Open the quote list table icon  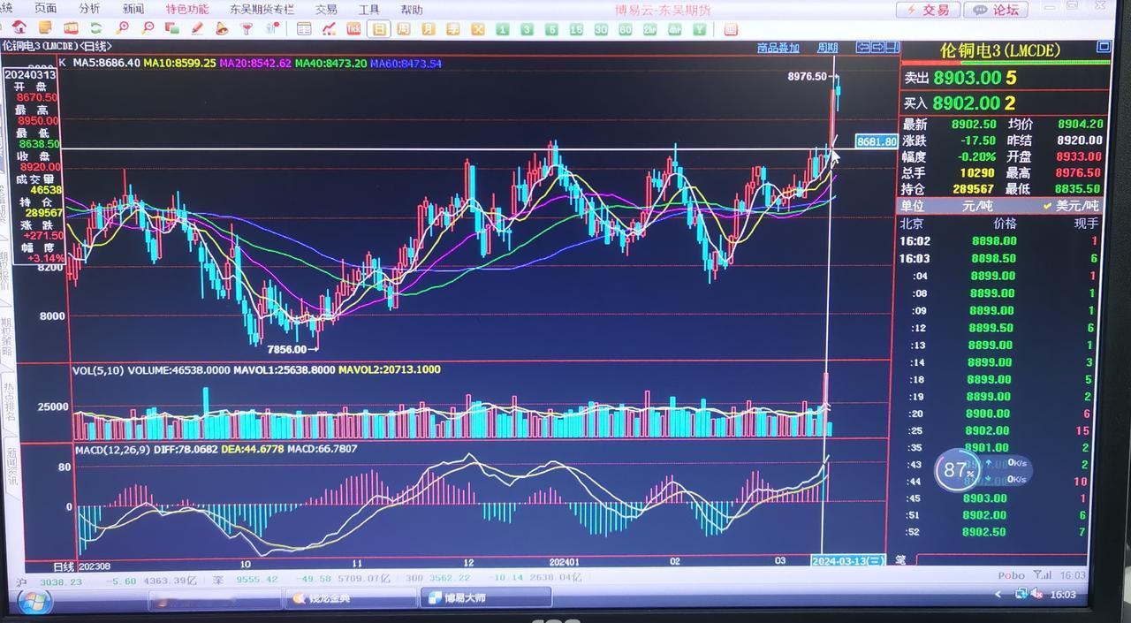click(x=303, y=28)
